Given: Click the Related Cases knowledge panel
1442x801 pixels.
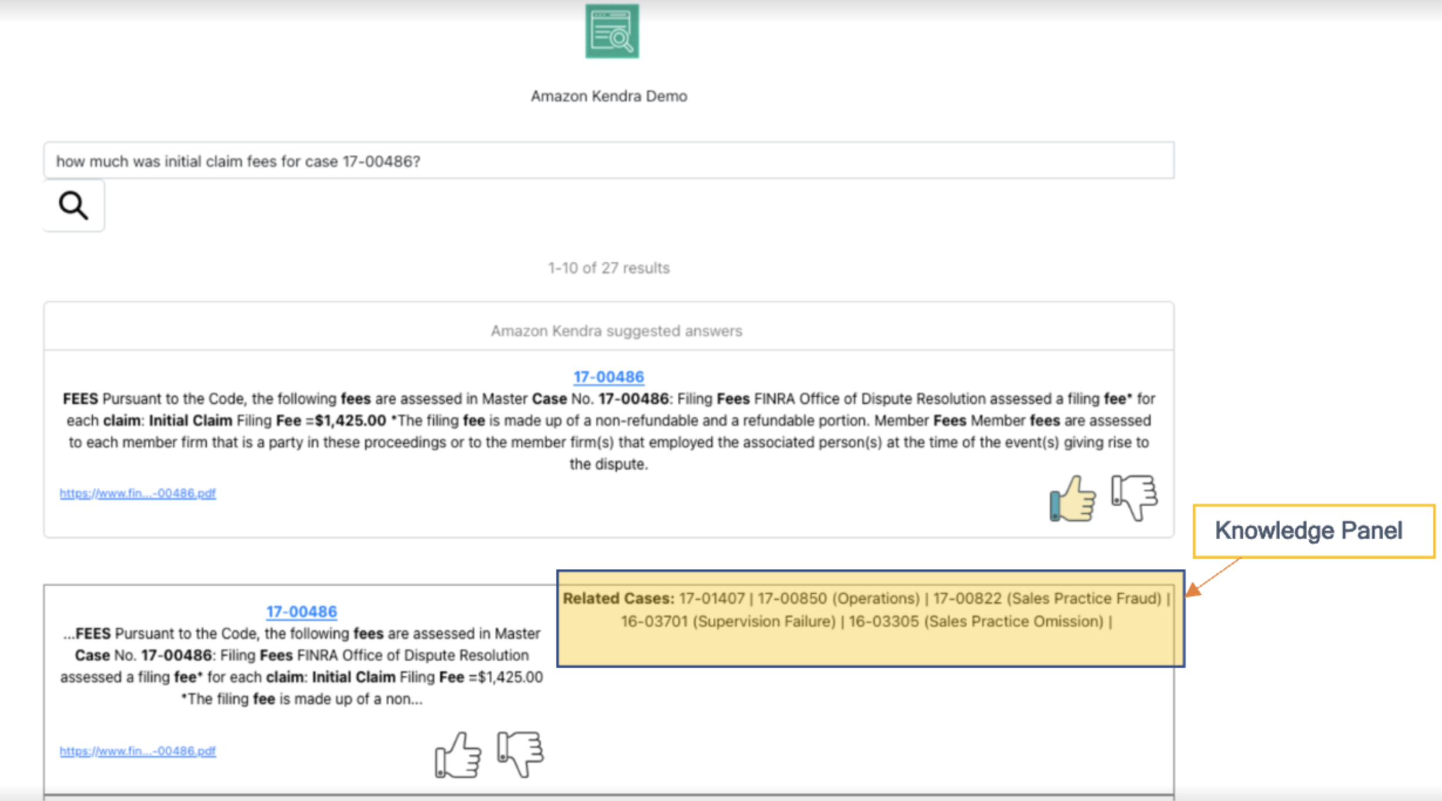Looking at the screenshot, I should (870, 642).
